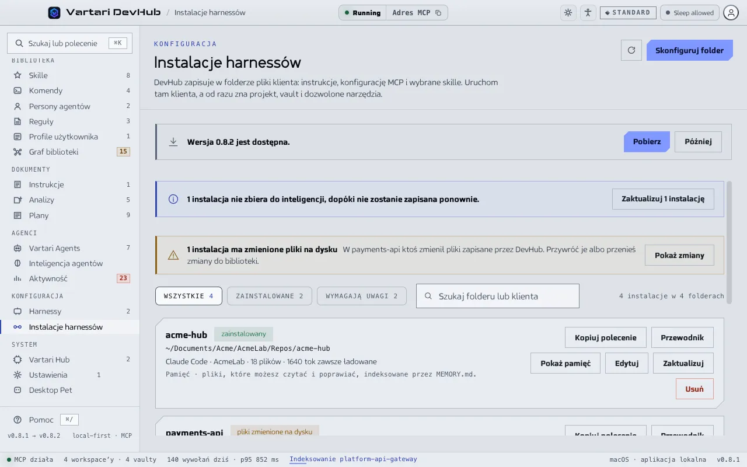Click the Vartari Hub chip icon

pyautogui.click(x=18, y=360)
